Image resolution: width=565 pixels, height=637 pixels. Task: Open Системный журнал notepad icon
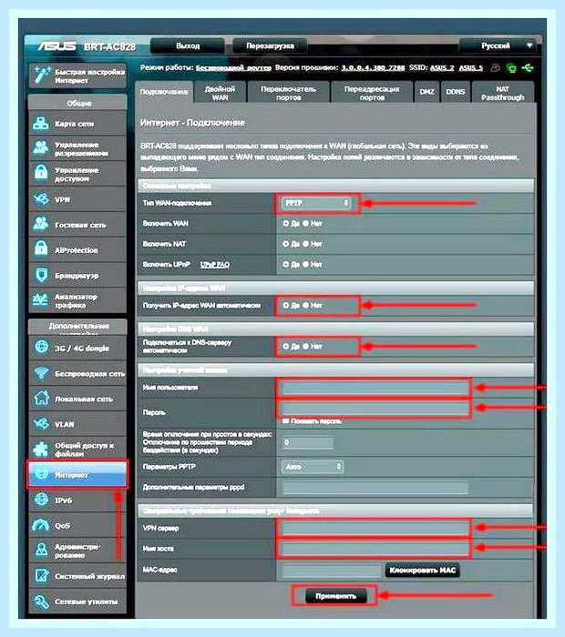[x=42, y=576]
